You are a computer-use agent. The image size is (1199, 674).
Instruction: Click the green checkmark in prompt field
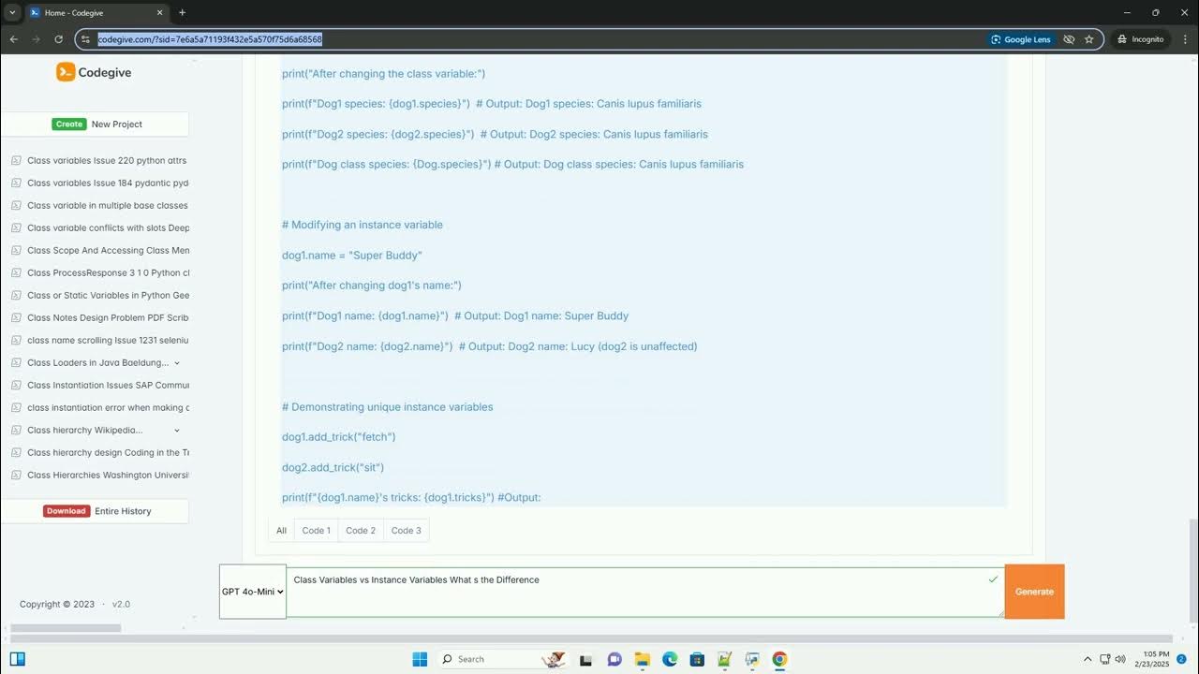[x=993, y=579]
